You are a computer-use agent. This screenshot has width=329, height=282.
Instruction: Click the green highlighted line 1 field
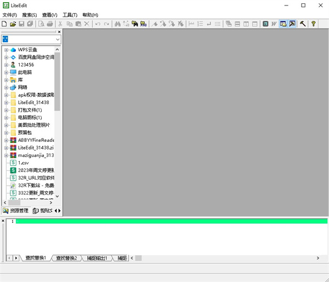172,221
